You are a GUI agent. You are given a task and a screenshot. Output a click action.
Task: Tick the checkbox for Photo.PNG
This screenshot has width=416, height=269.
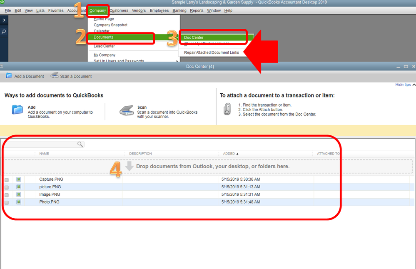coord(7,202)
